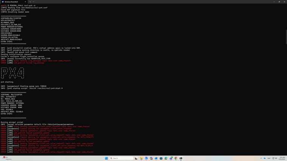Screen dimensions: 287x161
Task: Click the Terminal icon in the taskbar
Action: [x=181, y=158]
